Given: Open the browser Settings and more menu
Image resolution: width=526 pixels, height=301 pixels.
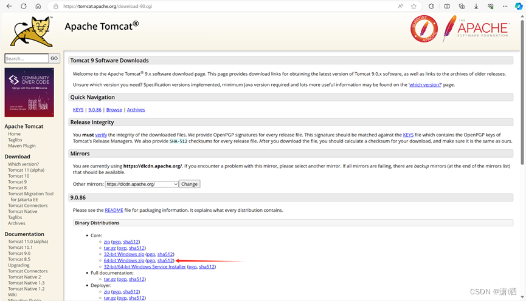Looking at the screenshot, I should click(x=505, y=6).
